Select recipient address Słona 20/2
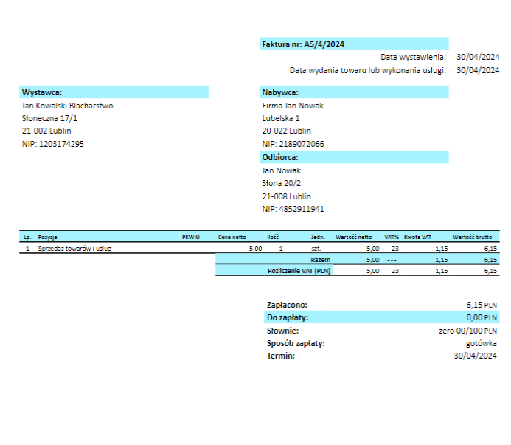This screenshot has width=511, height=445. point(281,183)
